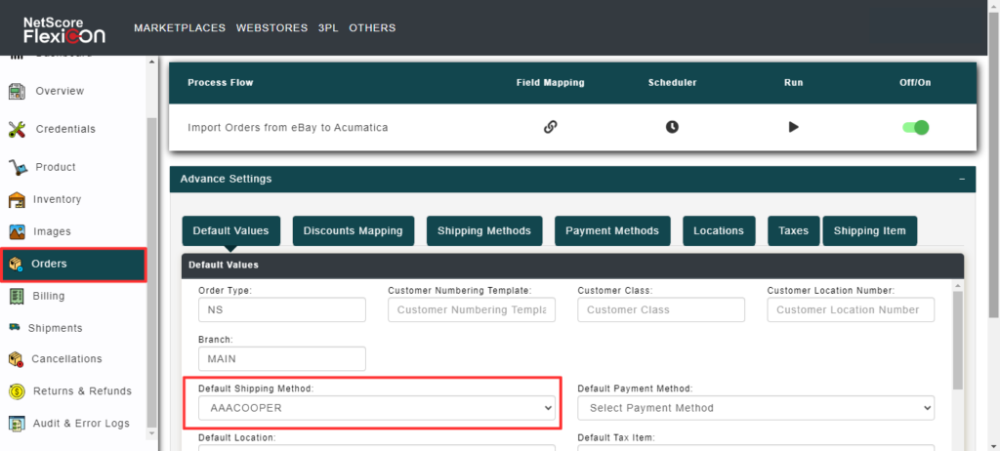Open the Scheduler clock icon

click(x=672, y=127)
